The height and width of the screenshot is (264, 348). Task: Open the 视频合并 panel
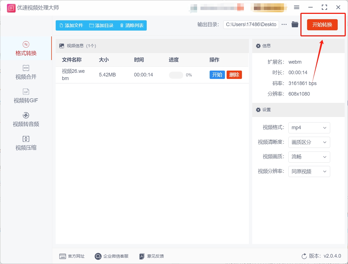(x=25, y=72)
